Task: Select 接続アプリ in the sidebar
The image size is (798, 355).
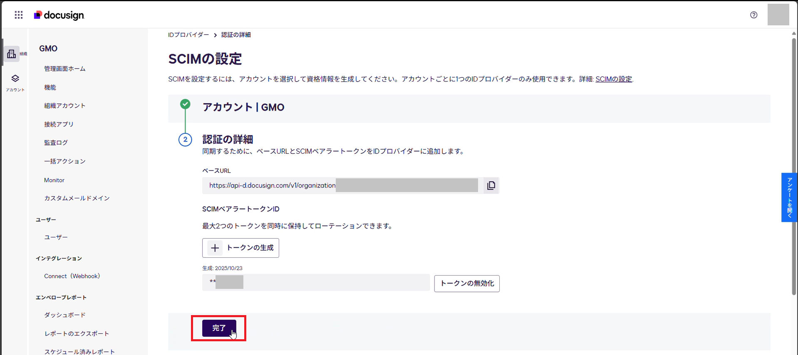Action: pyautogui.click(x=59, y=124)
